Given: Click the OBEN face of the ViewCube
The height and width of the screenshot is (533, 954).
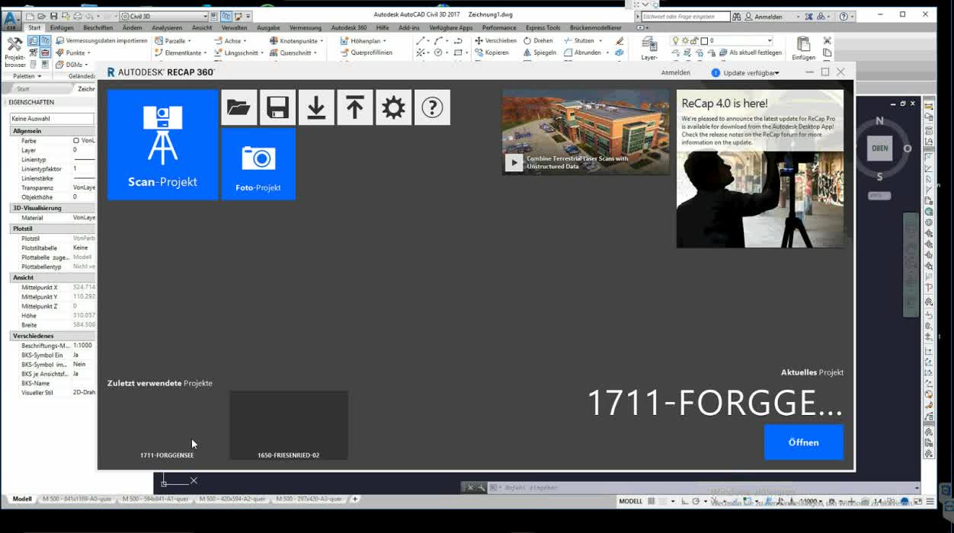Looking at the screenshot, I should tap(880, 148).
